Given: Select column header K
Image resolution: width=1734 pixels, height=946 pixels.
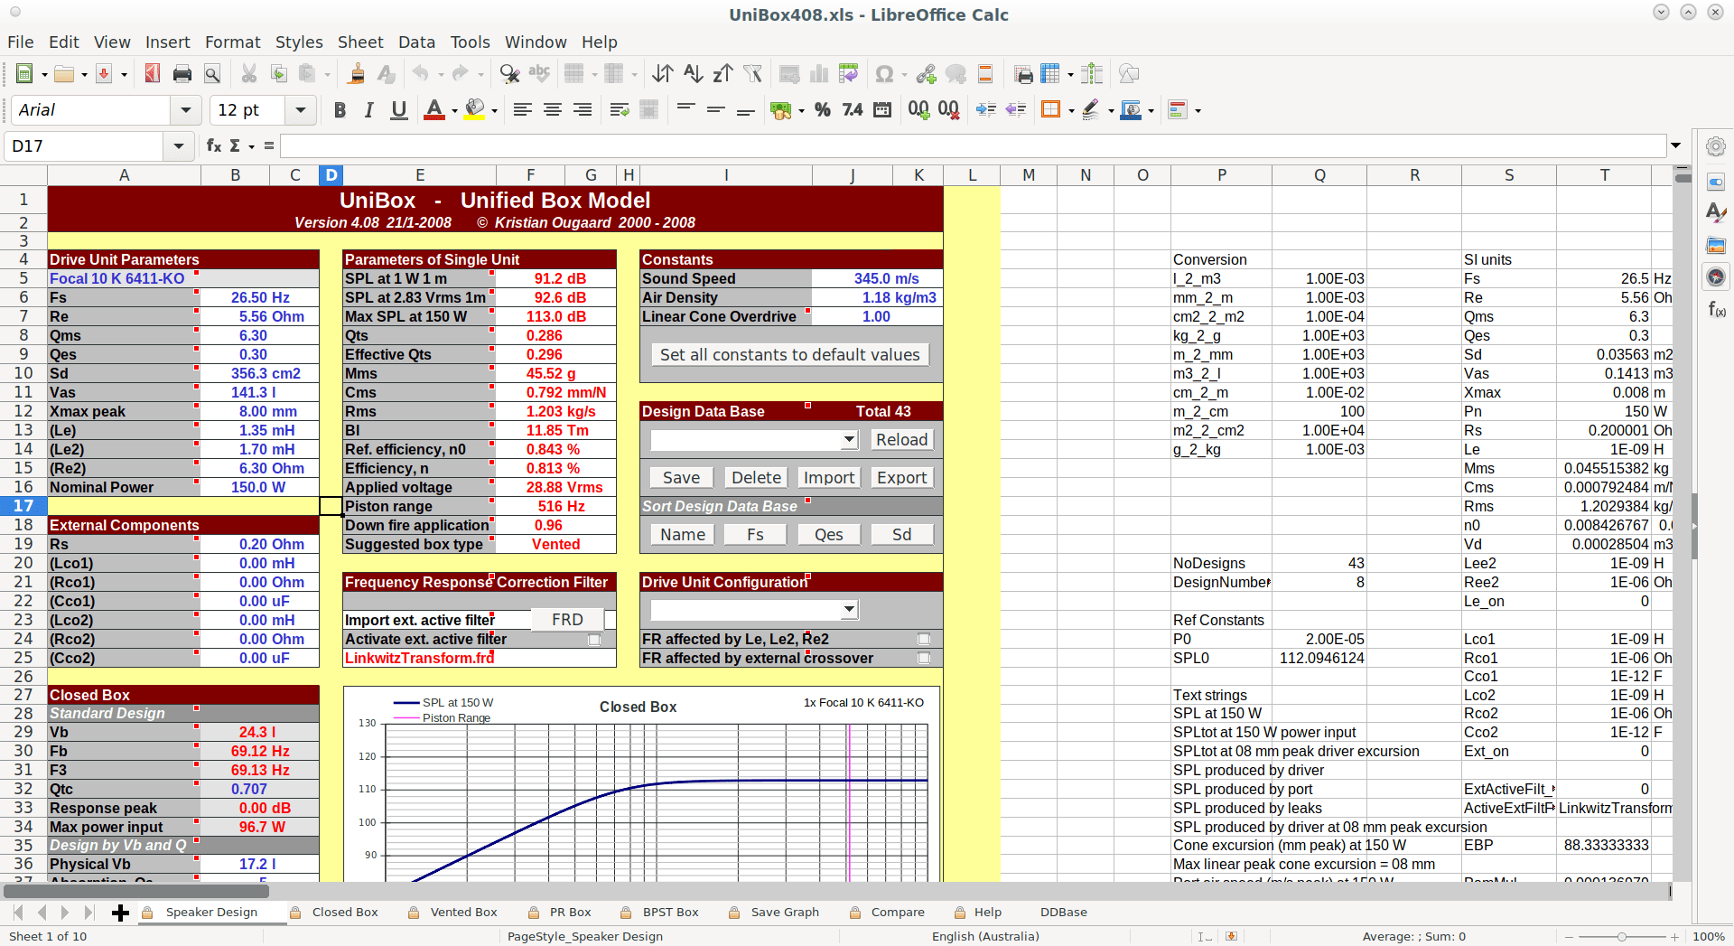Looking at the screenshot, I should 918,175.
